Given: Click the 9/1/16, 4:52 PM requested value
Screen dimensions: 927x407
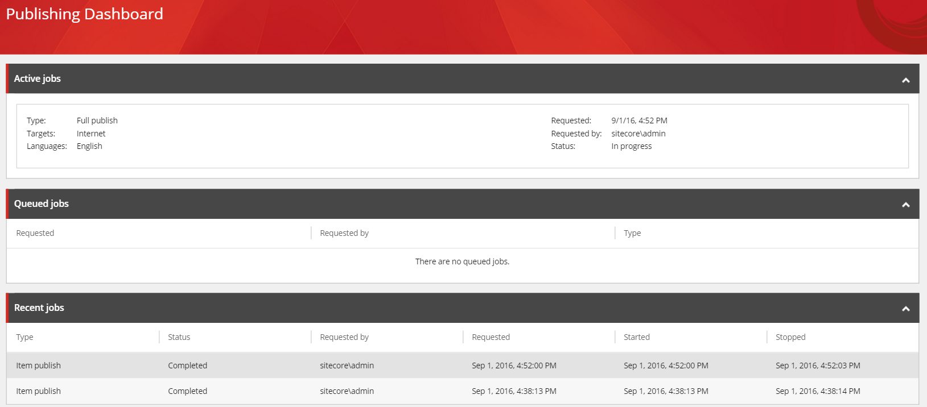Looking at the screenshot, I should (639, 121).
